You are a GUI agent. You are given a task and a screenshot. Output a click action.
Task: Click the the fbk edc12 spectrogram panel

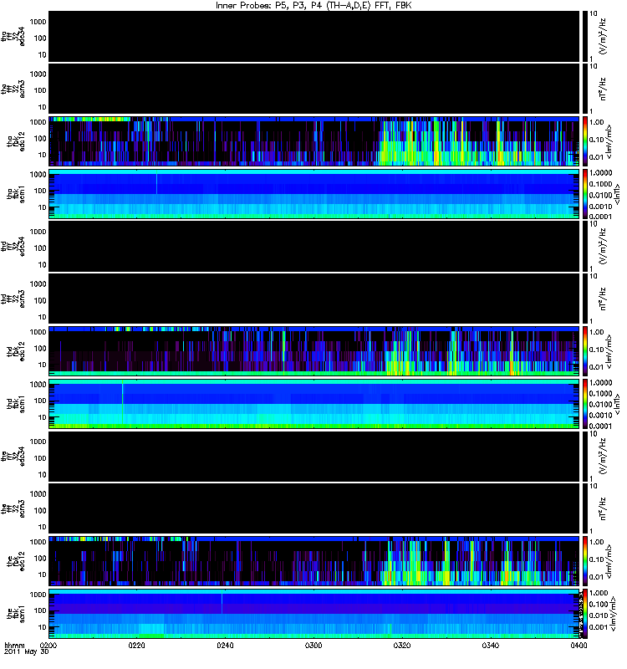(314, 561)
